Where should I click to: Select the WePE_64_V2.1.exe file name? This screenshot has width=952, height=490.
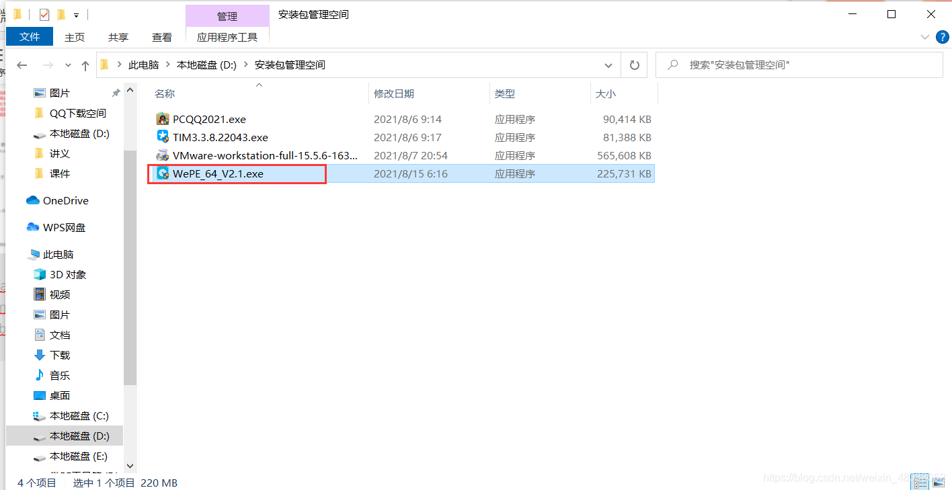point(218,173)
